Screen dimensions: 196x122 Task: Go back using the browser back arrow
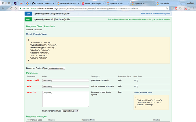pyautogui.click(x=3, y=8)
